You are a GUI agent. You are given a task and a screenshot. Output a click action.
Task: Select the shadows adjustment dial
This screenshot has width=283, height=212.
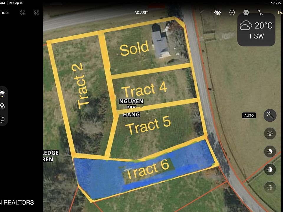(270, 188)
